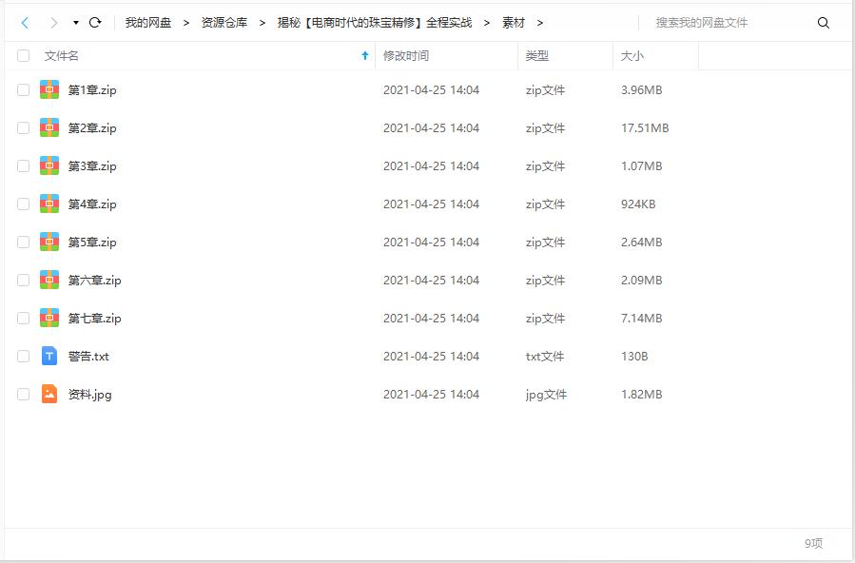Check the box for 第4章.zip
The height and width of the screenshot is (563, 855).
24,204
